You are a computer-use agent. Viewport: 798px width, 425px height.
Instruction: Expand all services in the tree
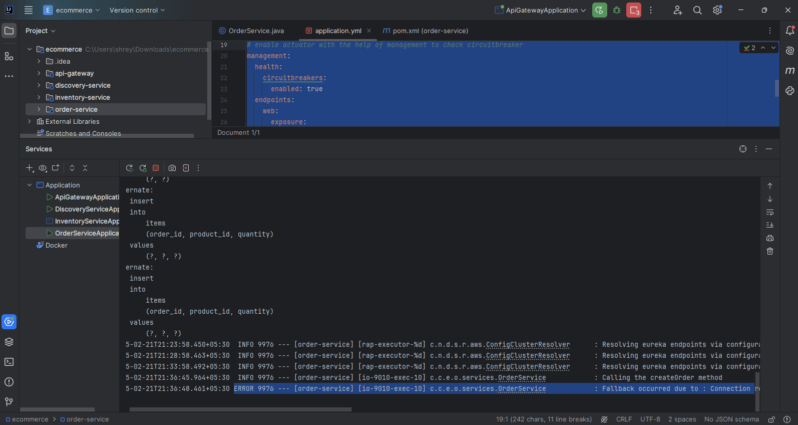pyautogui.click(x=72, y=168)
